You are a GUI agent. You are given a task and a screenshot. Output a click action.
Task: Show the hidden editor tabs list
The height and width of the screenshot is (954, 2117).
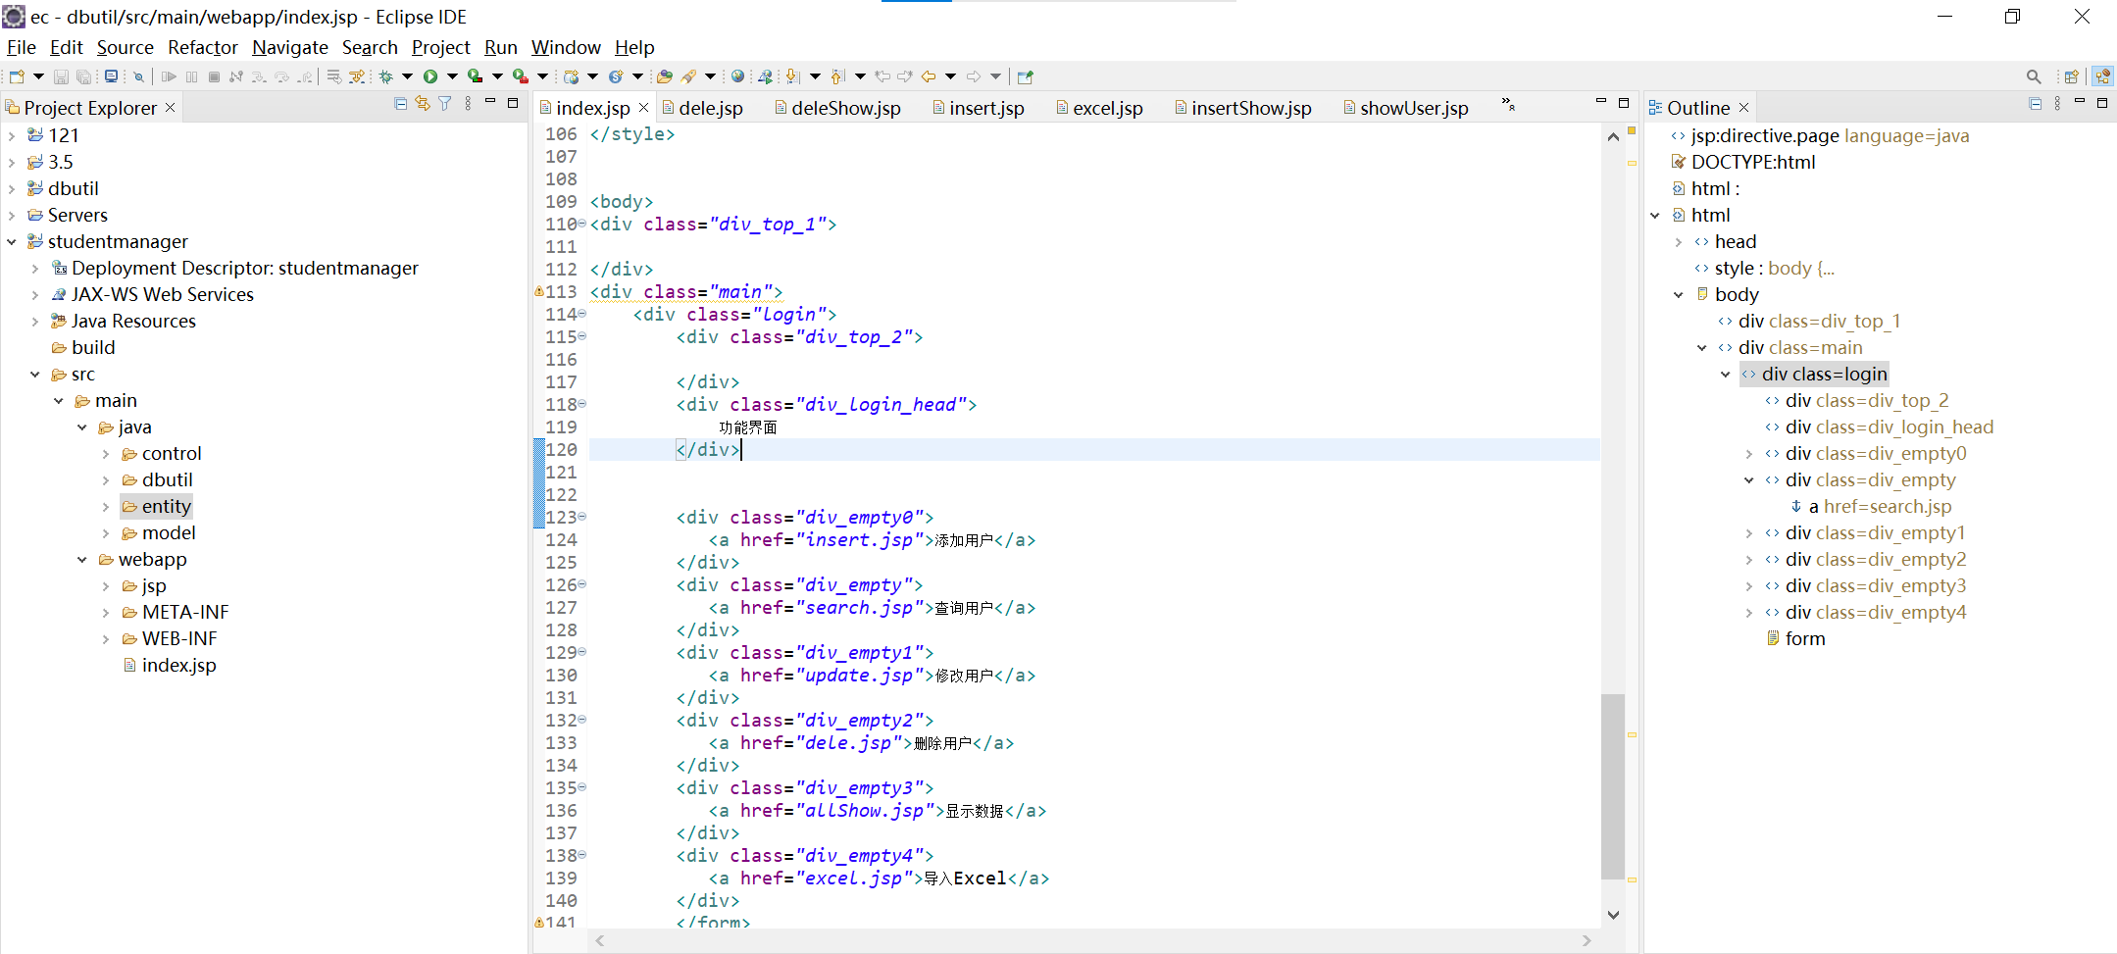point(1508,104)
